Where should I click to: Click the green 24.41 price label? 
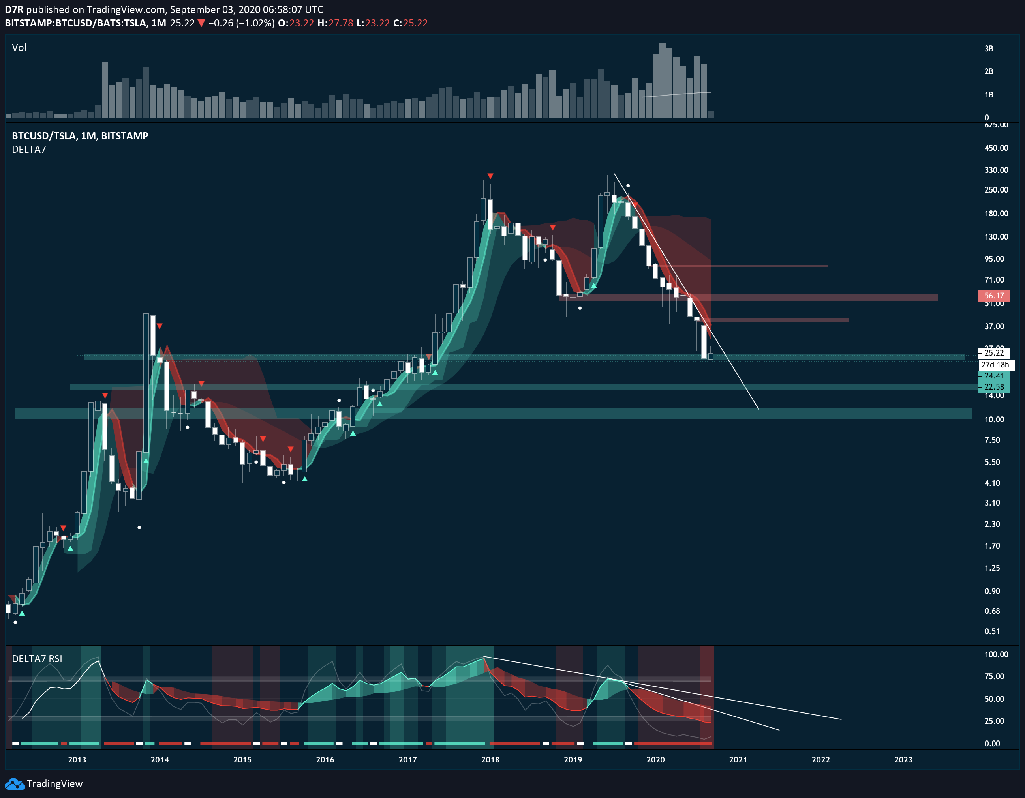tap(993, 376)
